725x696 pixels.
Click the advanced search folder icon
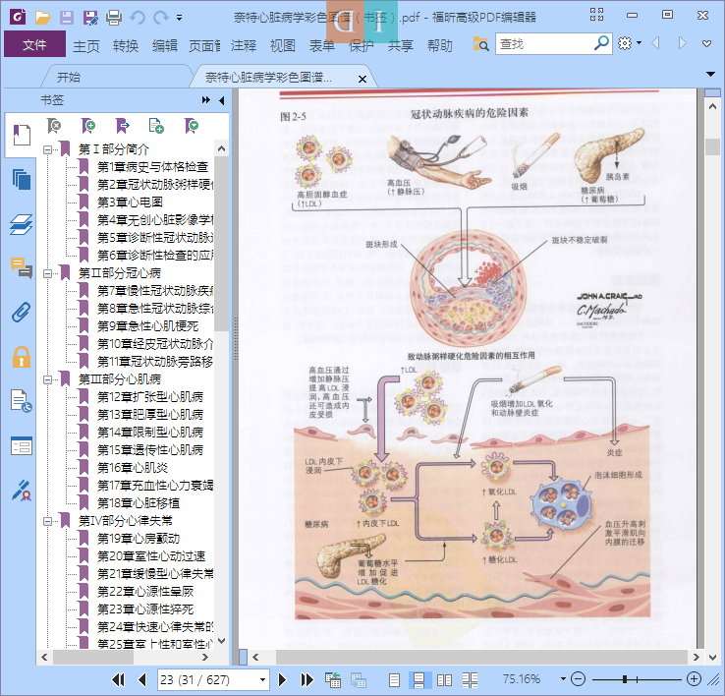click(480, 44)
